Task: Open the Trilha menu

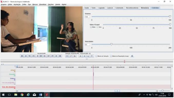Action: (24, 5)
